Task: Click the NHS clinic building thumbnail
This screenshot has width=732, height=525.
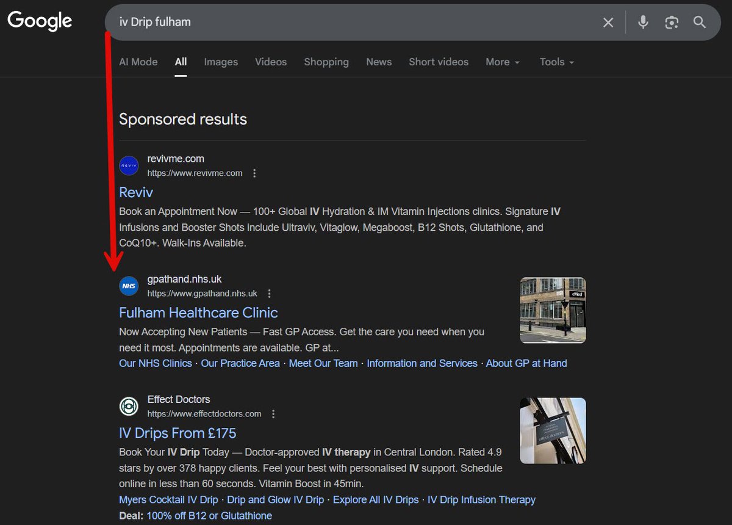Action: (553, 310)
